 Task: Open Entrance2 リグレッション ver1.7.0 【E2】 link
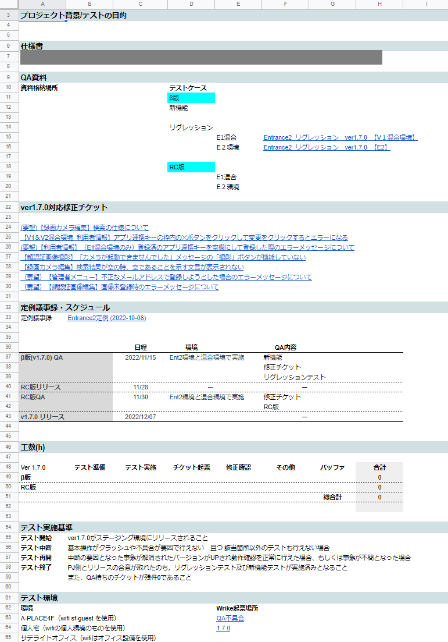pyautogui.click(x=327, y=147)
